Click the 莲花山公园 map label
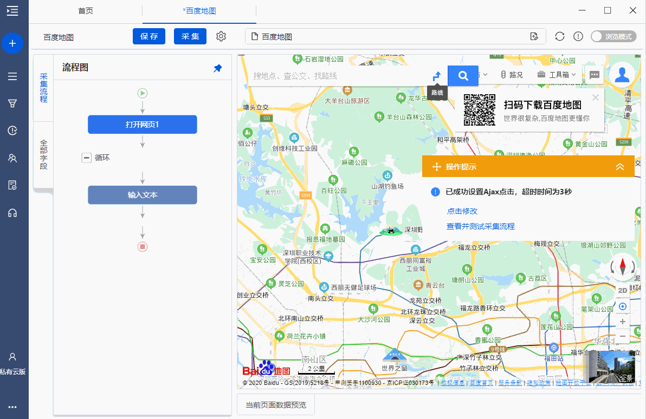 click(557, 327)
